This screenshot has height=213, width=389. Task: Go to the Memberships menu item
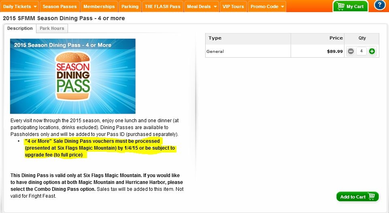pos(99,6)
